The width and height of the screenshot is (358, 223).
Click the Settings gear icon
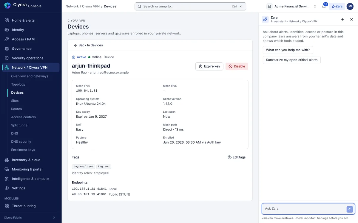pyautogui.click(x=7, y=188)
